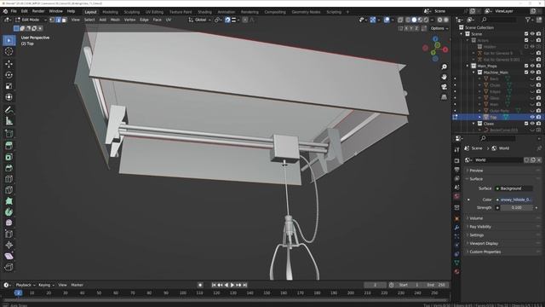Select the Cursor tool in the left toolbar
Screen dimensions: 545x307
pos(9,51)
